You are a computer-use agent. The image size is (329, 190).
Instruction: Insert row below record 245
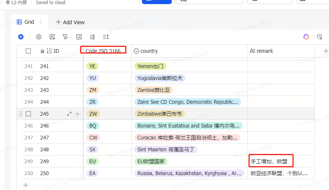[77, 114]
